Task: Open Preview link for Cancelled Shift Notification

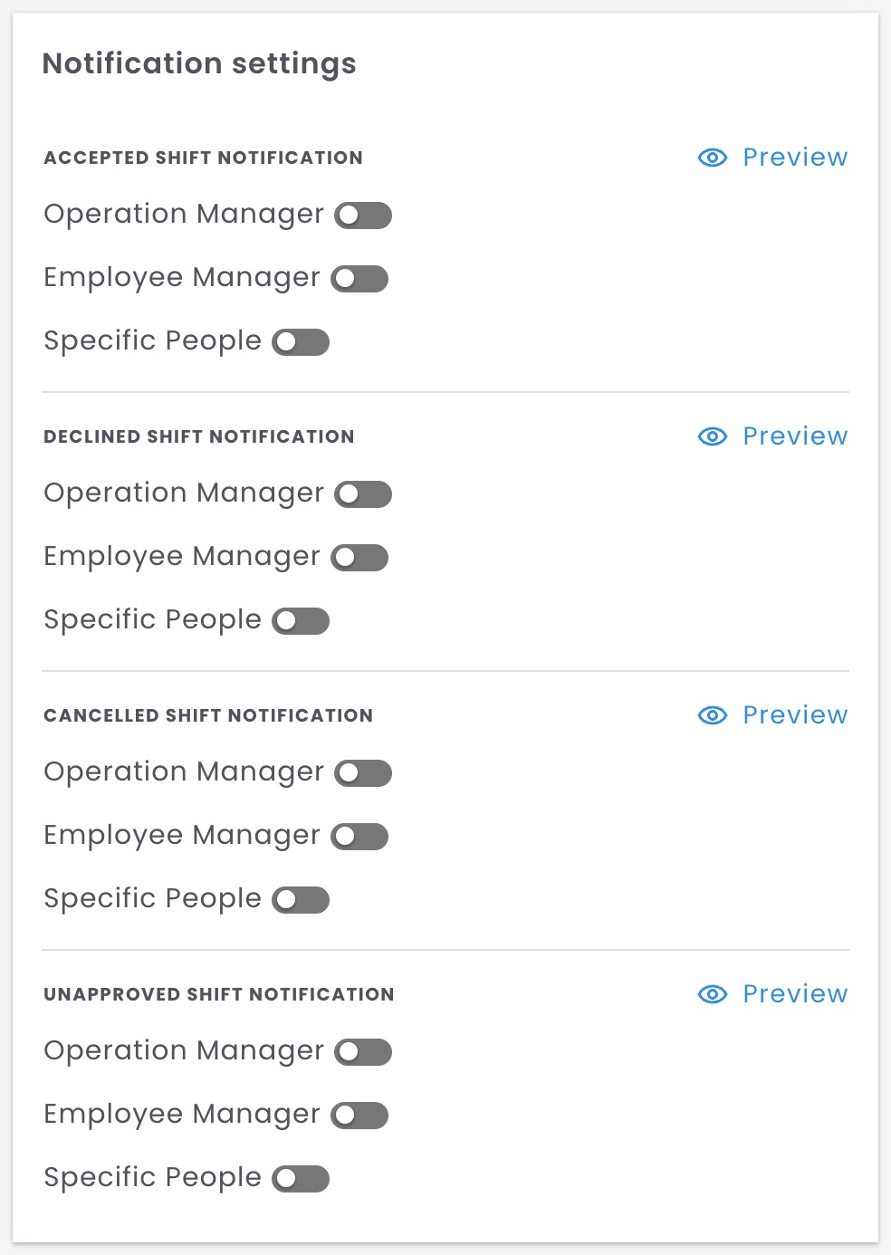Action: [x=794, y=715]
